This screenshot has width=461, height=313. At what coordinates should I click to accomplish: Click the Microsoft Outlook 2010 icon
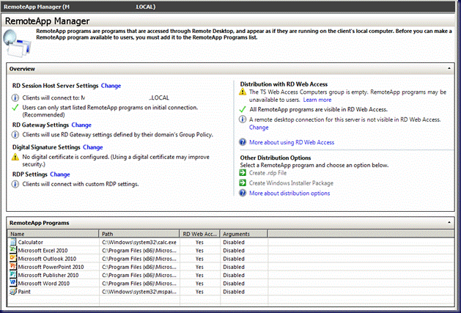point(12,258)
